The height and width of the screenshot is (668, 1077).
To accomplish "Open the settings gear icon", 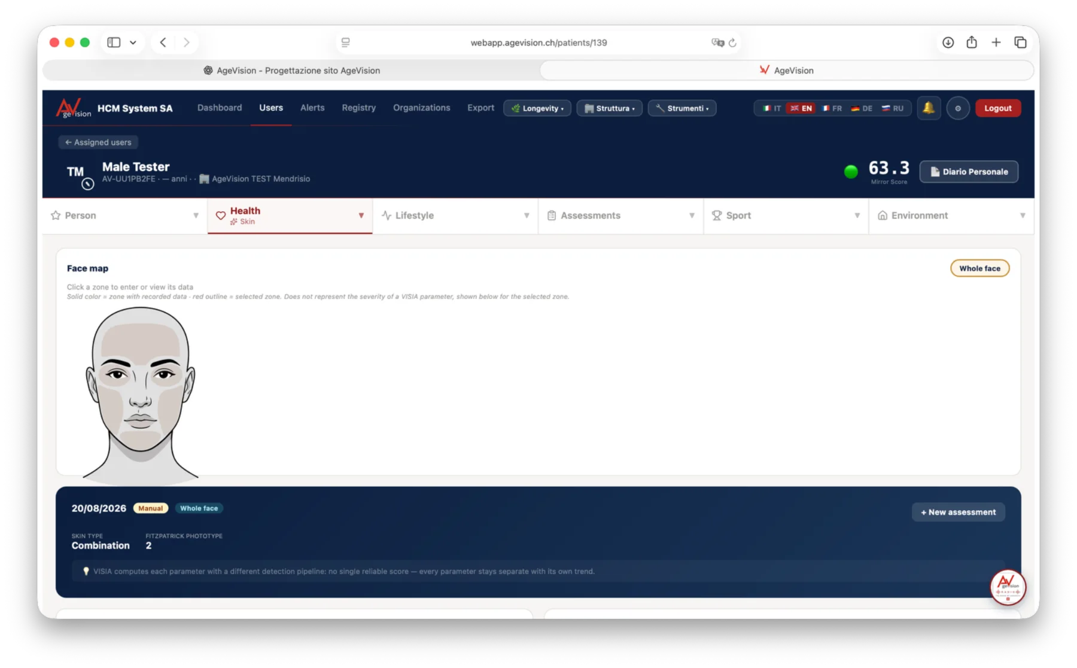I will (x=958, y=108).
